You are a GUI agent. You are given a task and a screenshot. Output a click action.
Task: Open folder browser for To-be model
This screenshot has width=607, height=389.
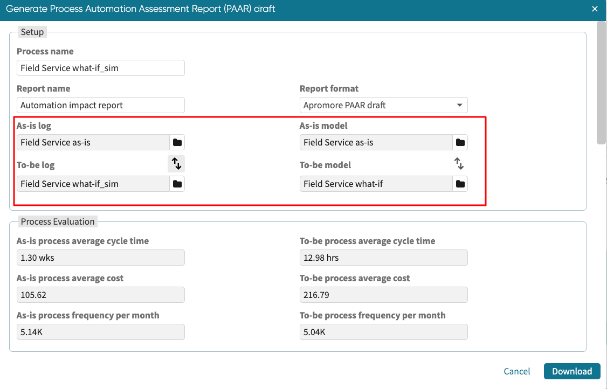tap(460, 184)
